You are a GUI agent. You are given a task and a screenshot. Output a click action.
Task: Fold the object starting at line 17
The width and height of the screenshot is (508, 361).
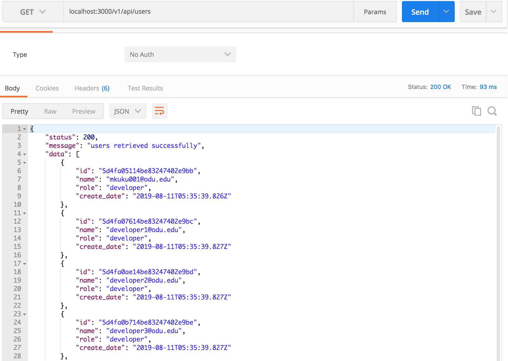(25, 264)
